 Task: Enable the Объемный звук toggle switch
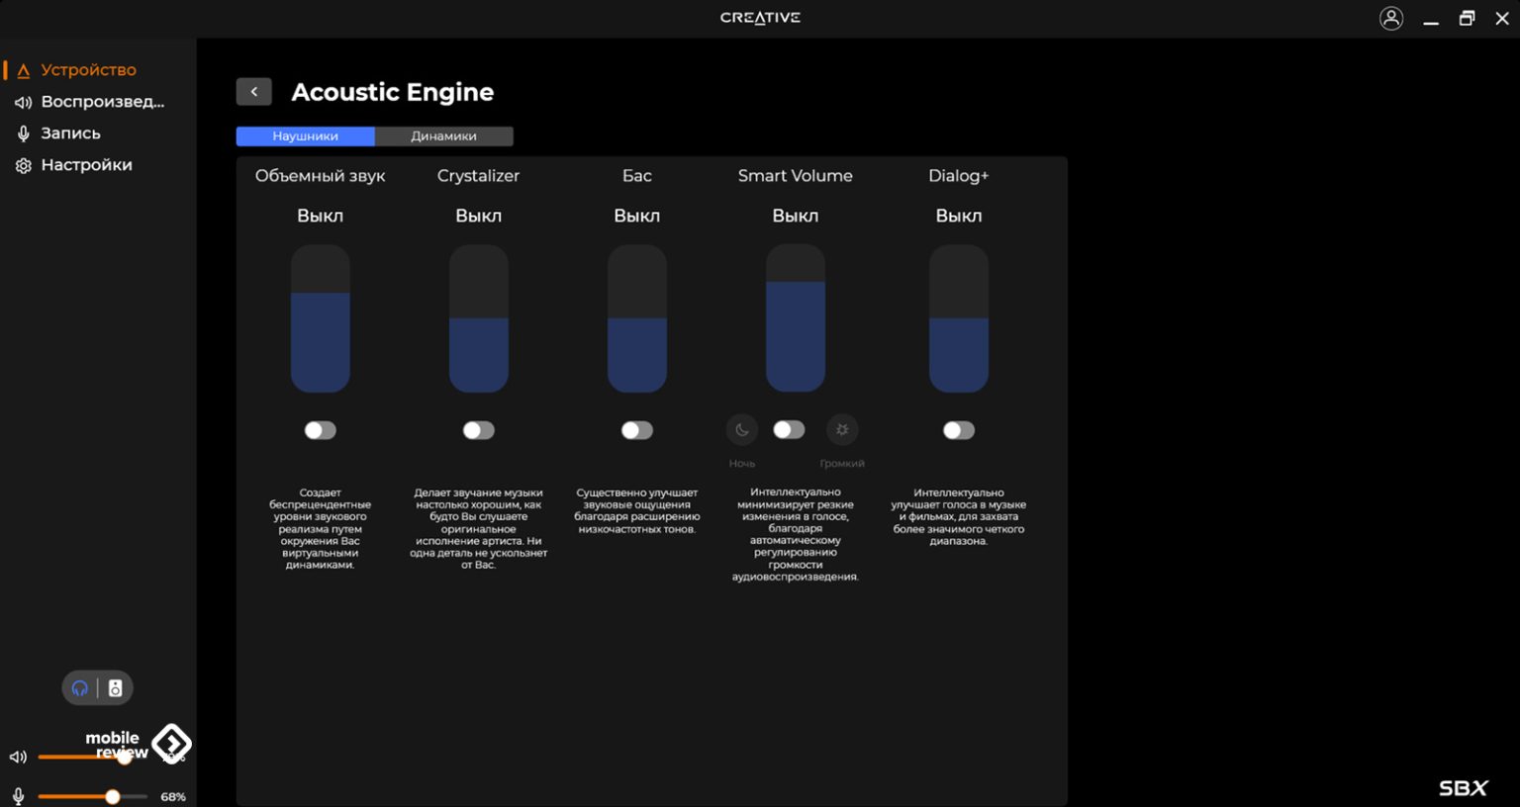(320, 430)
